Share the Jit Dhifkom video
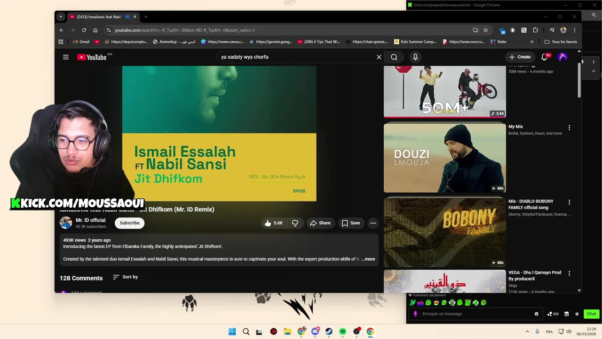The image size is (602, 339). pos(320,223)
